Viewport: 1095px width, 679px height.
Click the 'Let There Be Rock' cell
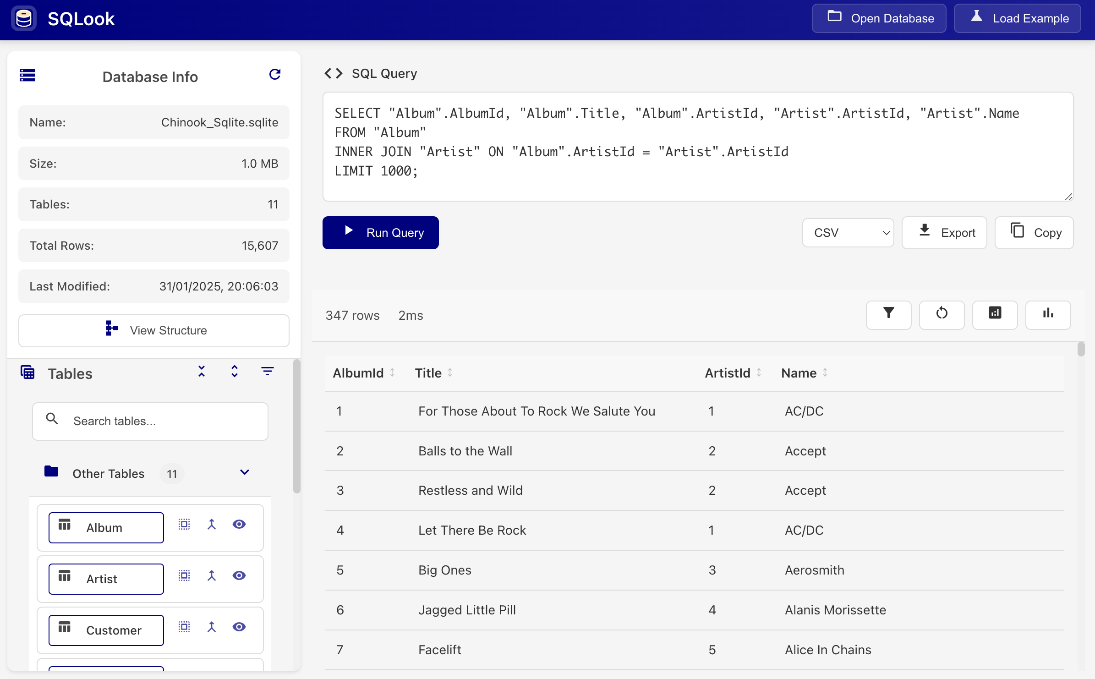(x=472, y=530)
